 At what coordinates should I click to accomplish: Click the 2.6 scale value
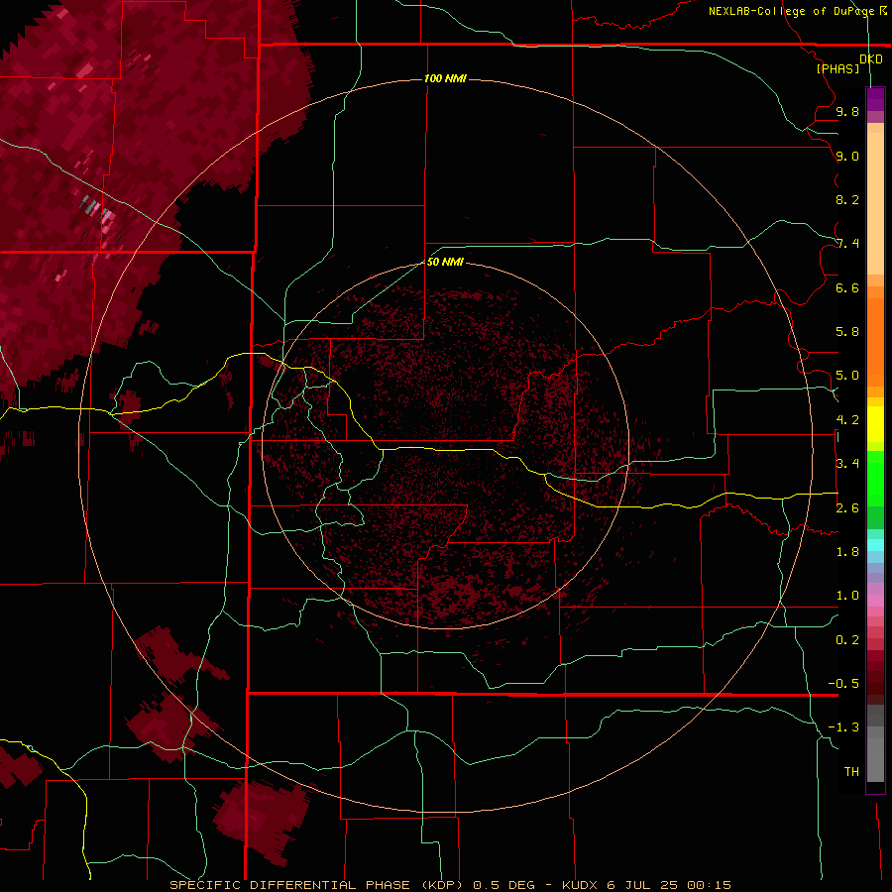click(x=847, y=508)
